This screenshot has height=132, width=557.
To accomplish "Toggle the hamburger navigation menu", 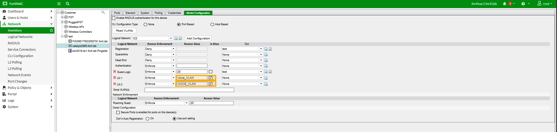I will coord(59,4).
